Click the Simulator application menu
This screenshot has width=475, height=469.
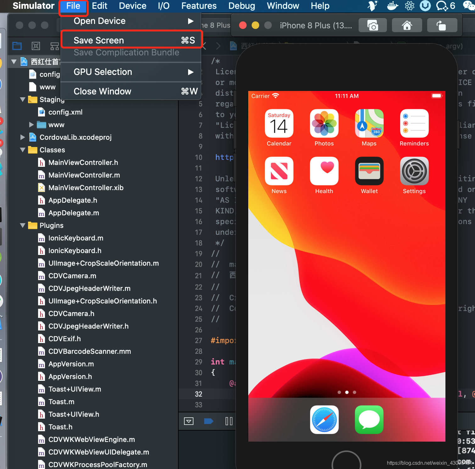pos(33,6)
